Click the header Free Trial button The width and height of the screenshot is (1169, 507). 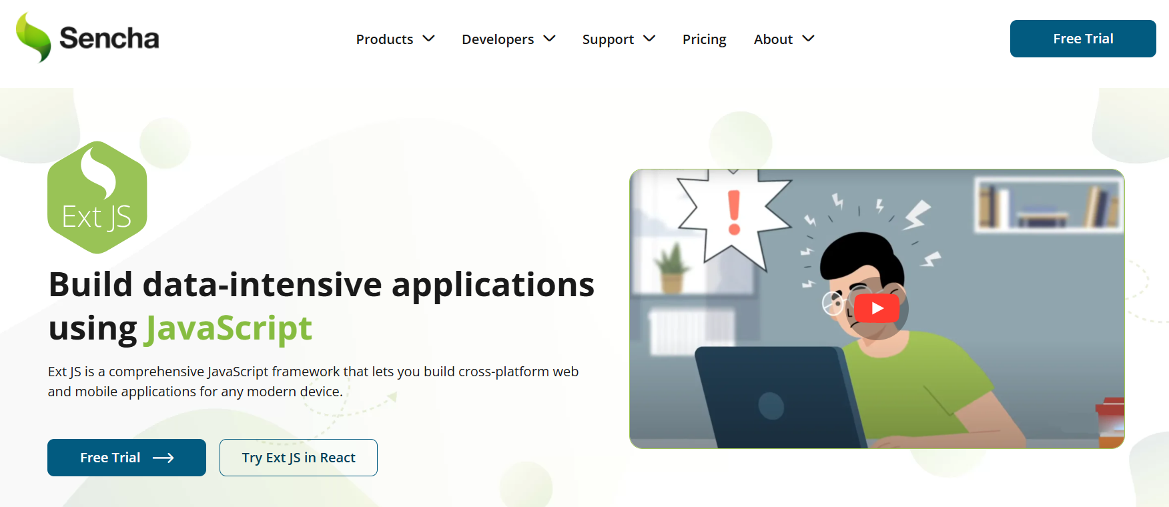click(1083, 39)
